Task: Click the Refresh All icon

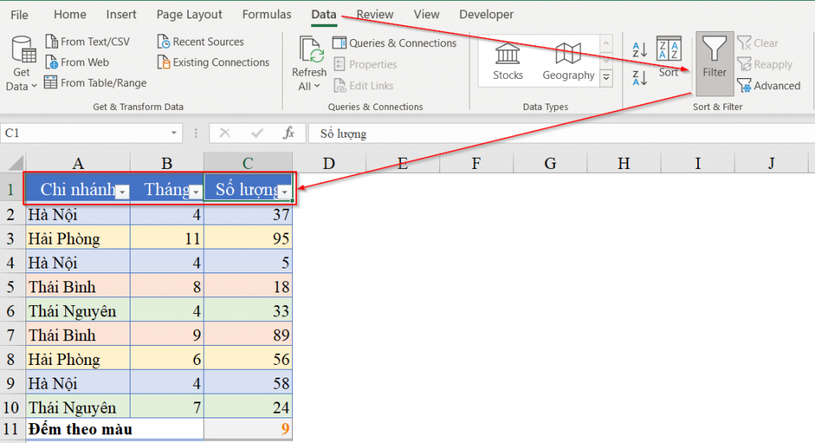Action: pyautogui.click(x=309, y=53)
